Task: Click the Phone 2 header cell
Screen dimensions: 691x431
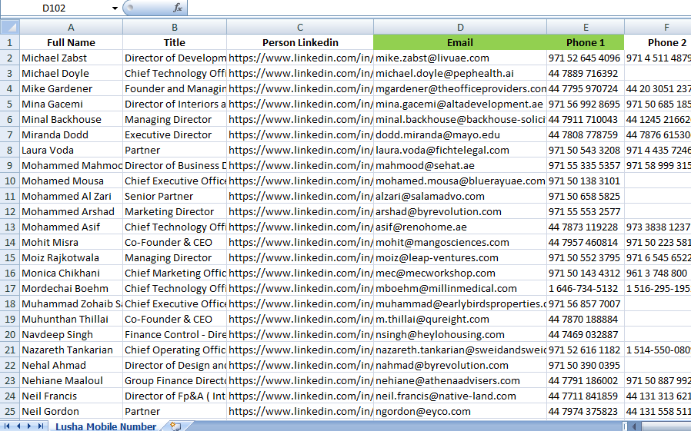Action: pos(658,43)
